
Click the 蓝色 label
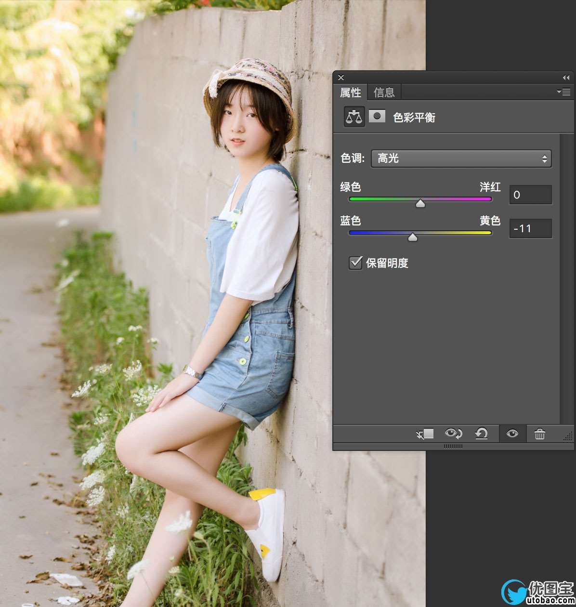[x=351, y=221]
